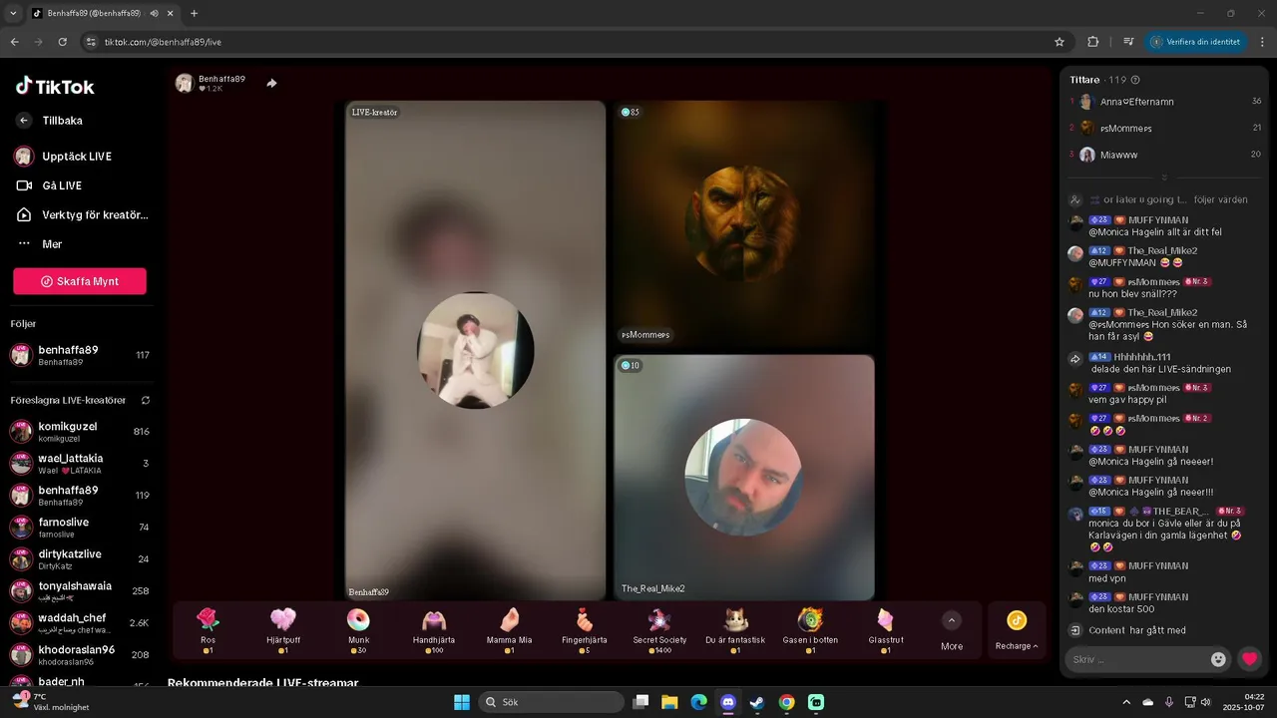Send the Handhjärta gift

(x=434, y=629)
